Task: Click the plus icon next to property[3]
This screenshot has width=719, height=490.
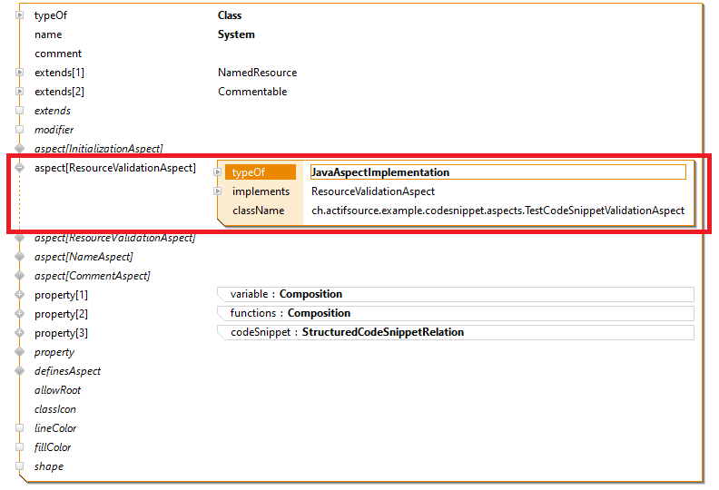Action: pos(19,333)
